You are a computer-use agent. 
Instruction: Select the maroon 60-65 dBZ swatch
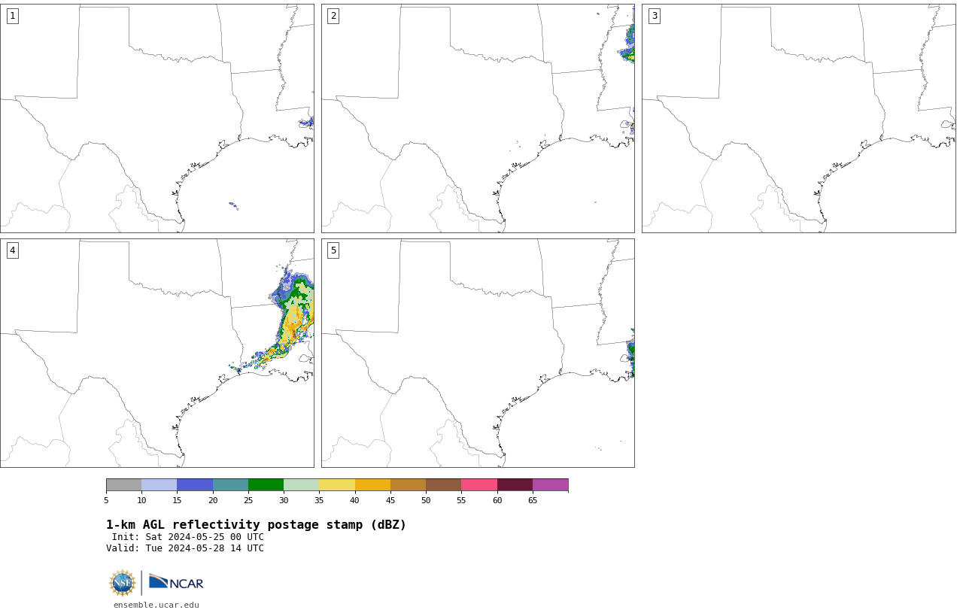515,484
